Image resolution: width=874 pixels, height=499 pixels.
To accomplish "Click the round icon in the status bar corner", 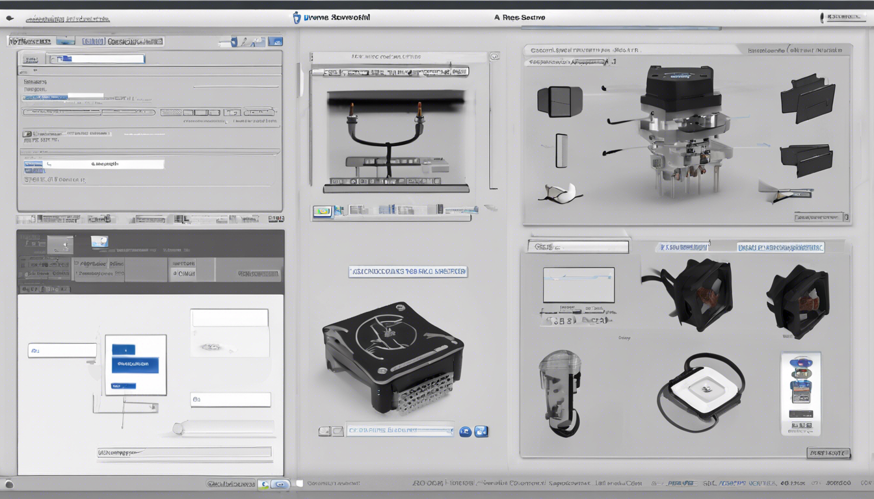I will tap(9, 484).
